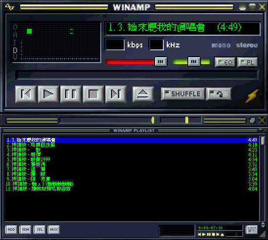The image size is (268, 240).
Task: Click playlist mini Eject button
Action: pyautogui.click(x=222, y=234)
